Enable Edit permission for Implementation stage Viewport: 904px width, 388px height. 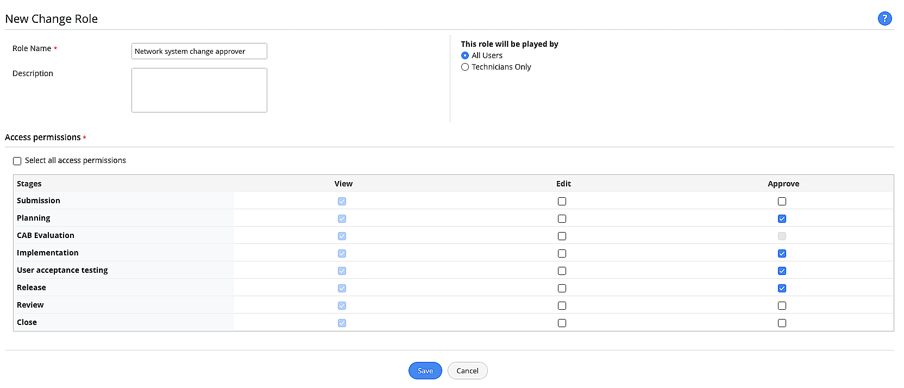click(x=562, y=253)
